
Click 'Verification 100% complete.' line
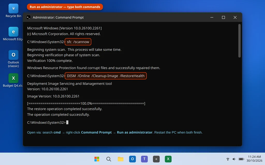click(x=50, y=61)
